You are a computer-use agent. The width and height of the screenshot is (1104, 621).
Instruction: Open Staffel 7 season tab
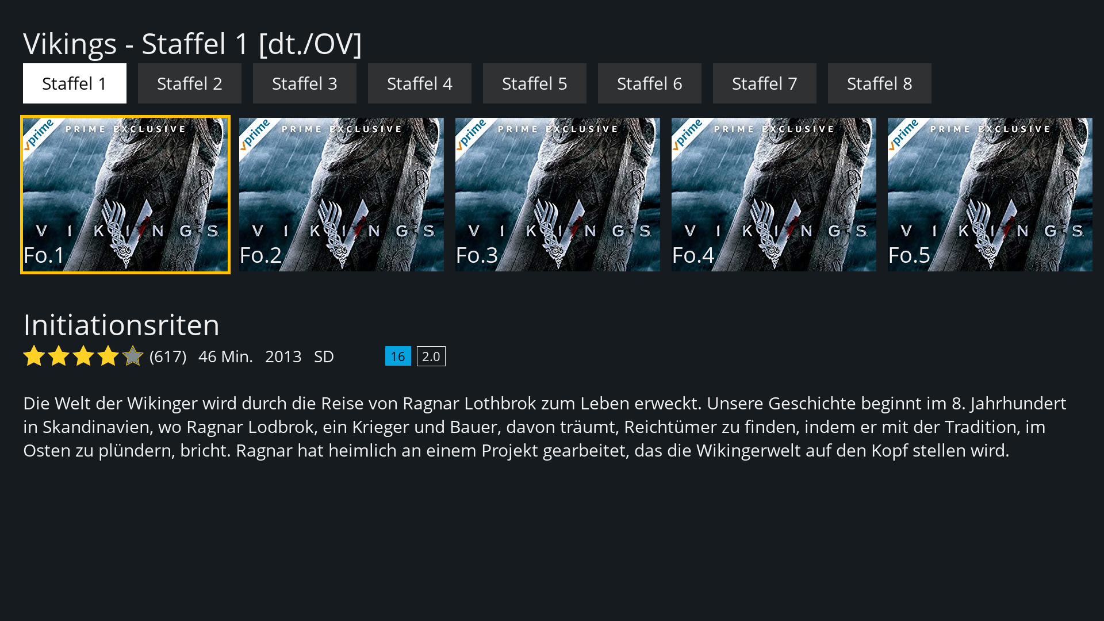point(765,83)
